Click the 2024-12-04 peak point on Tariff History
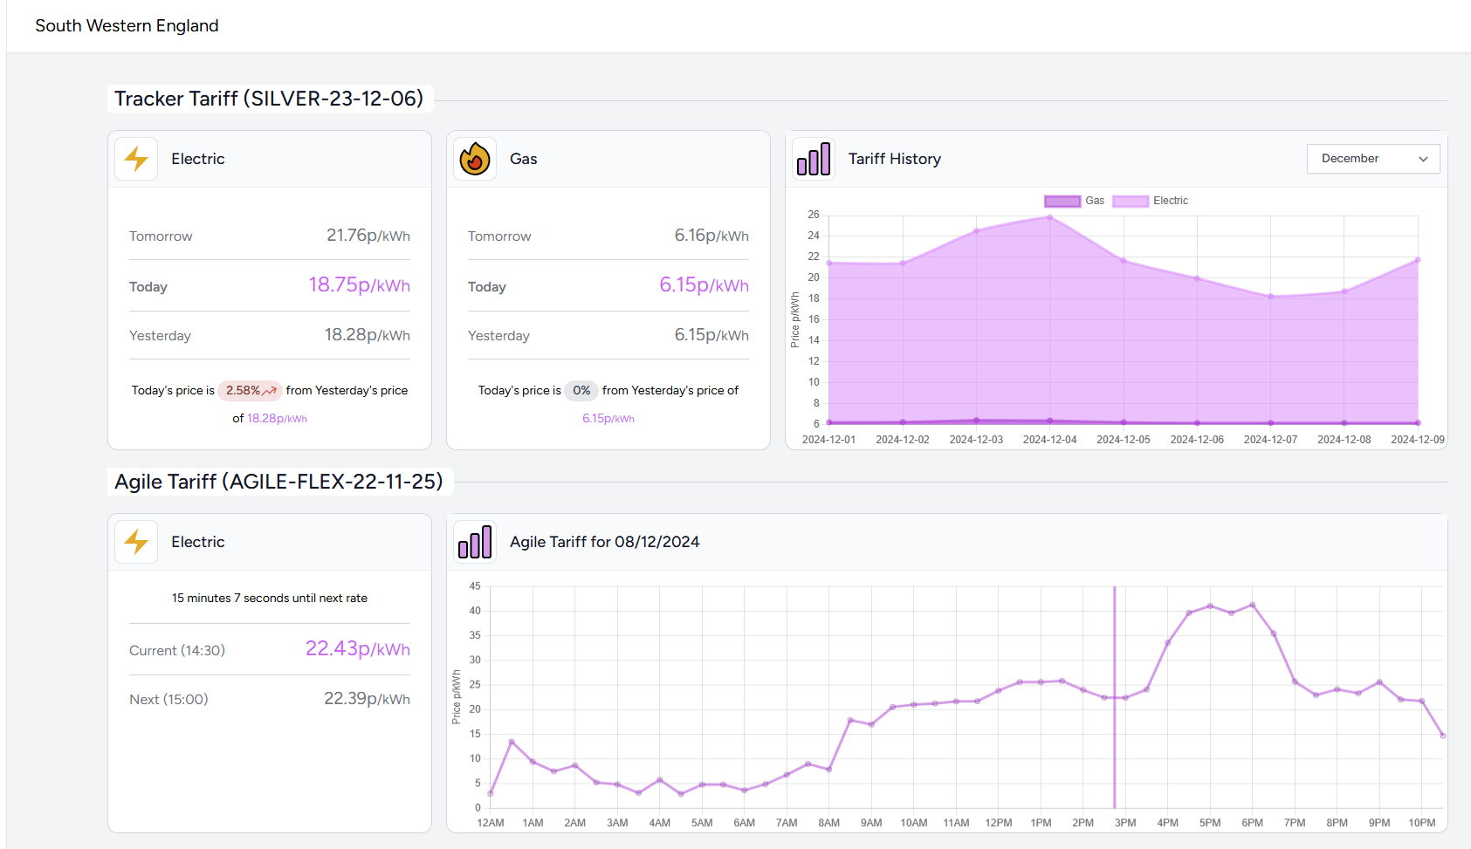1471x849 pixels. tap(1050, 216)
